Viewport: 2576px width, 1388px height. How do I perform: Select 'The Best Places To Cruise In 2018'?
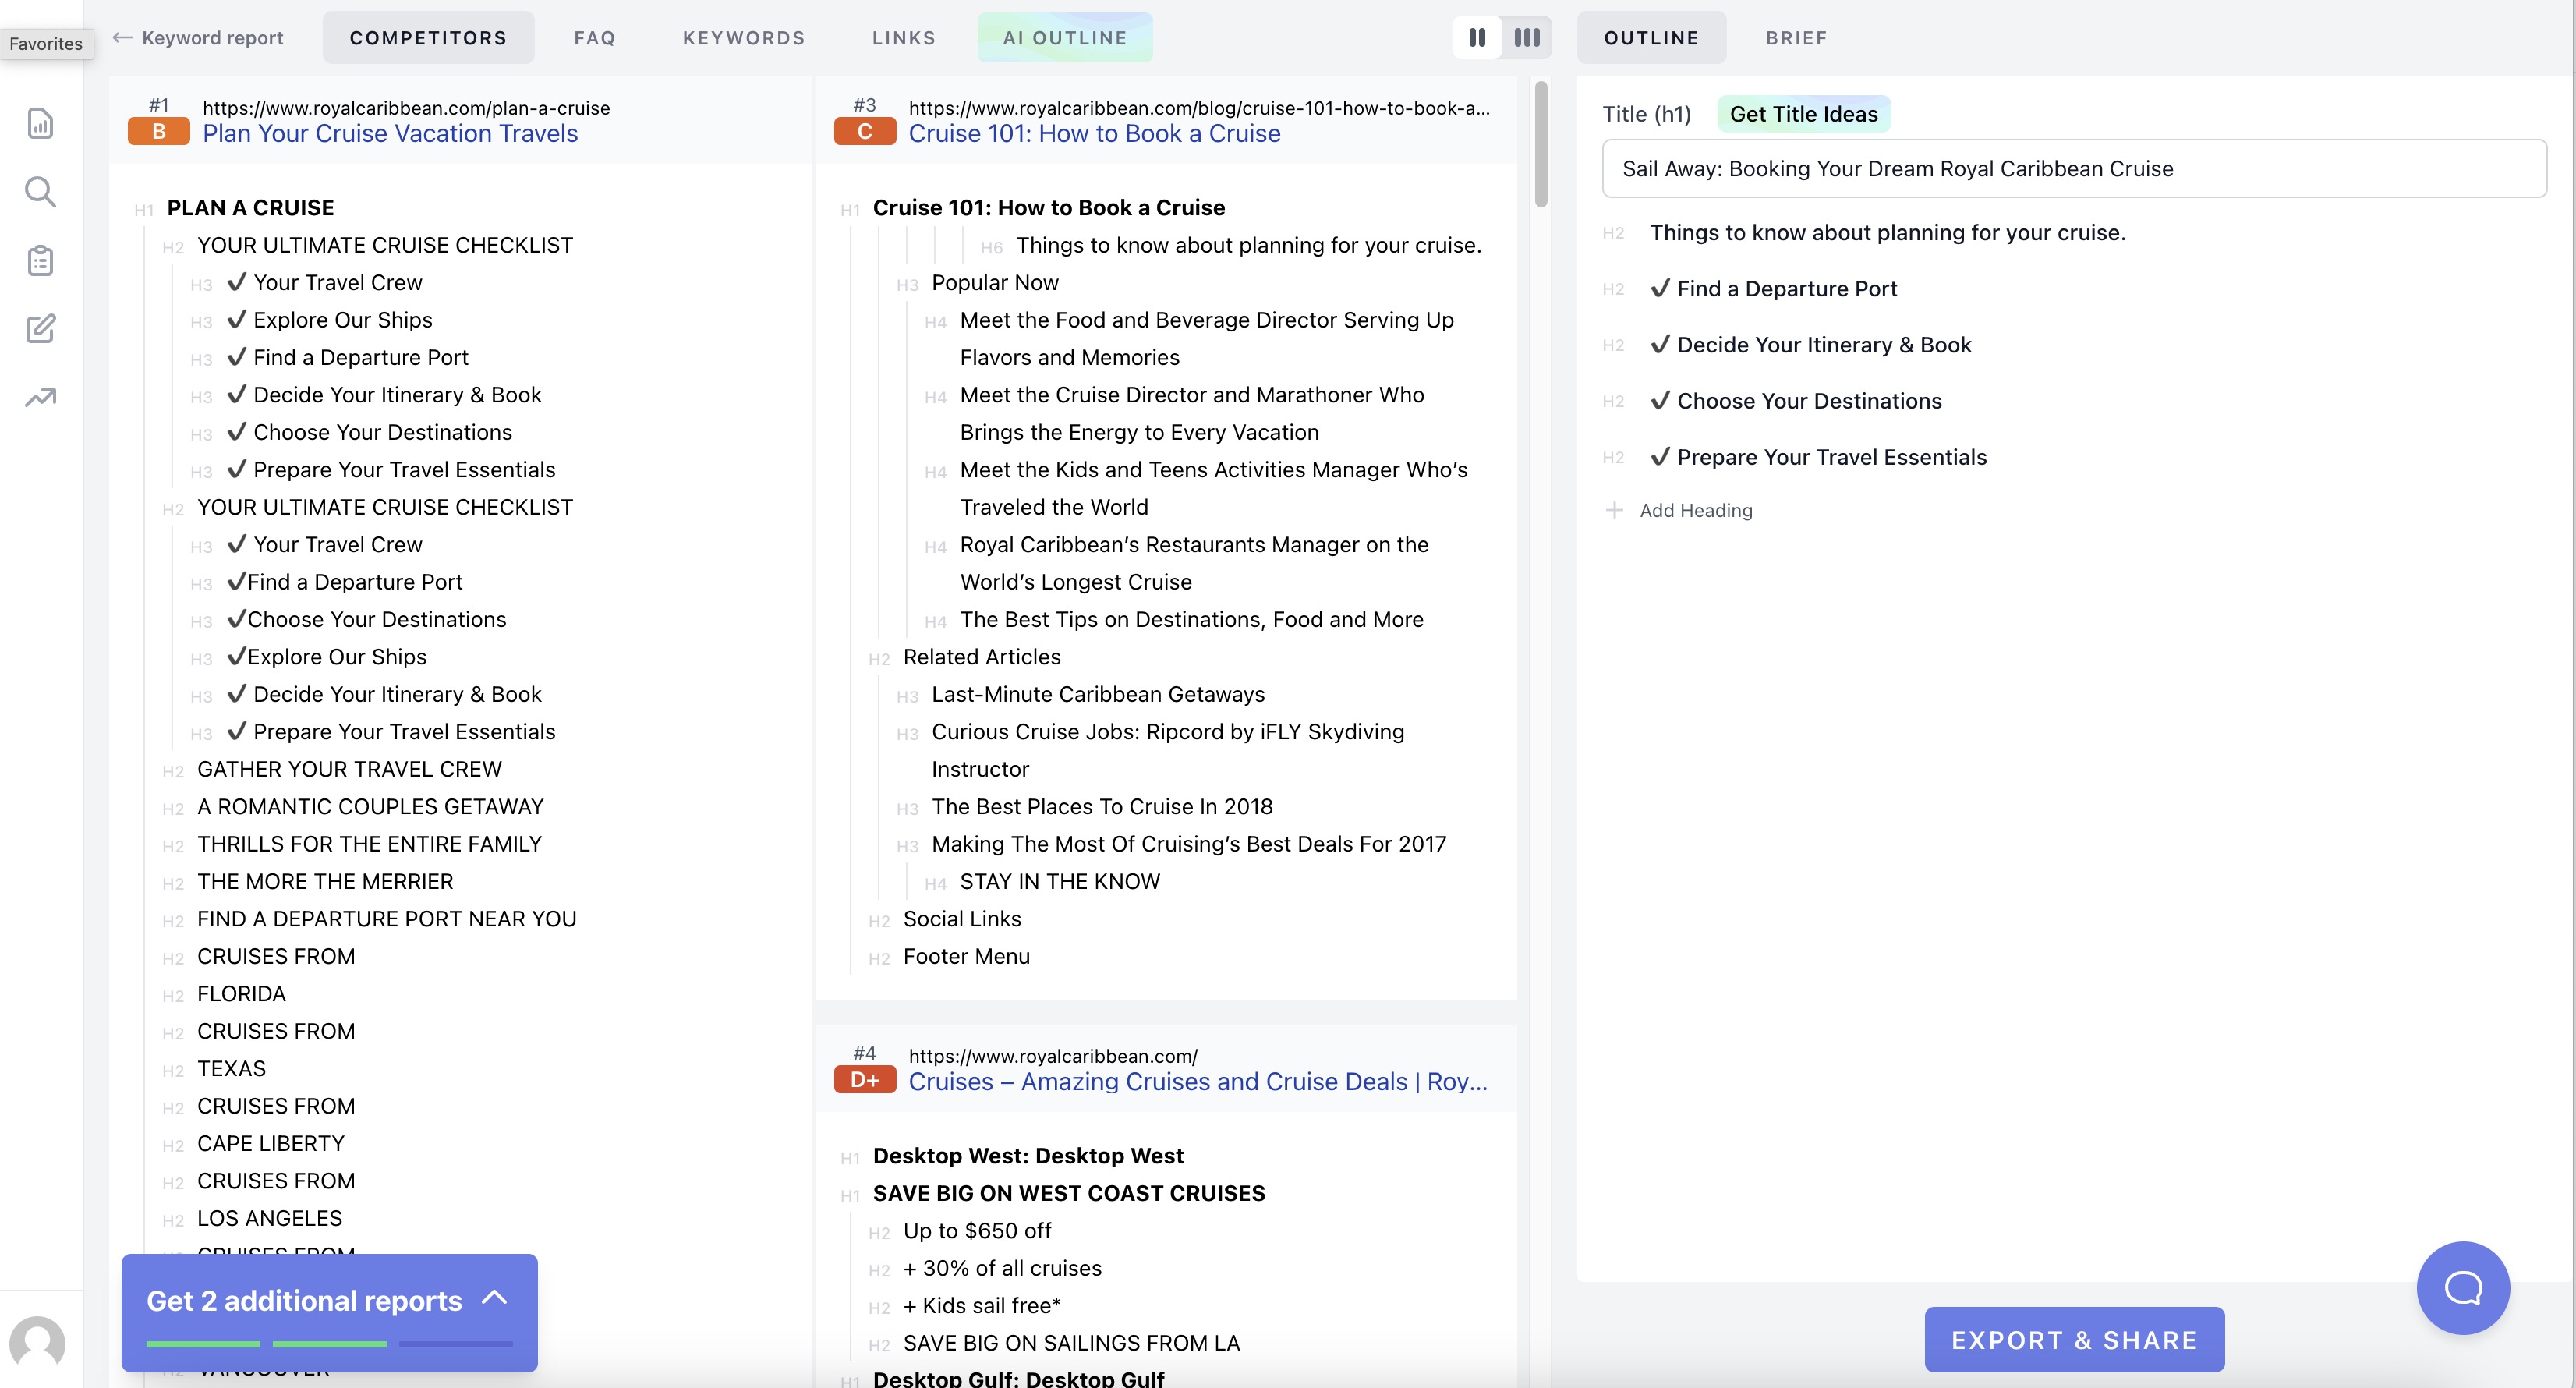pyautogui.click(x=1102, y=807)
